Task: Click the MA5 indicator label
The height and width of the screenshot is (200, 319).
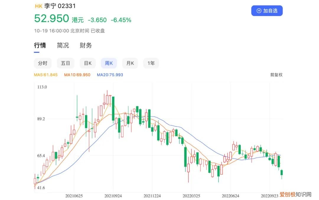Action: click(x=45, y=75)
